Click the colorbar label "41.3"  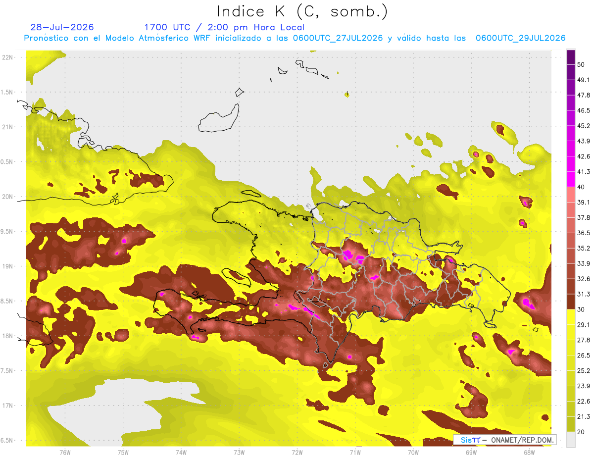583,172
